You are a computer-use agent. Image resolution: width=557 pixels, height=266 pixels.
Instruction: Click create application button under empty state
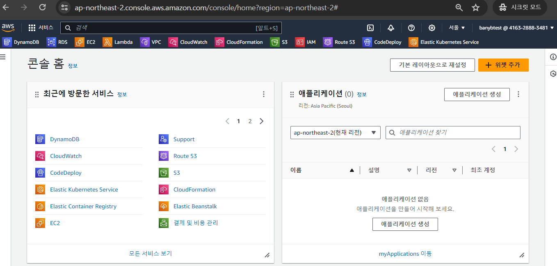[405, 224]
